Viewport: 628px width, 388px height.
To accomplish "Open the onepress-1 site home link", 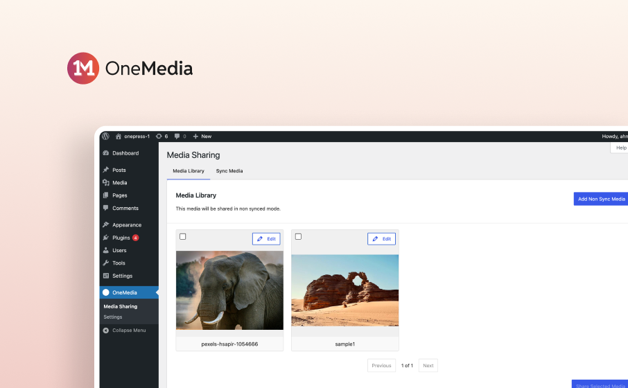I will click(x=132, y=136).
